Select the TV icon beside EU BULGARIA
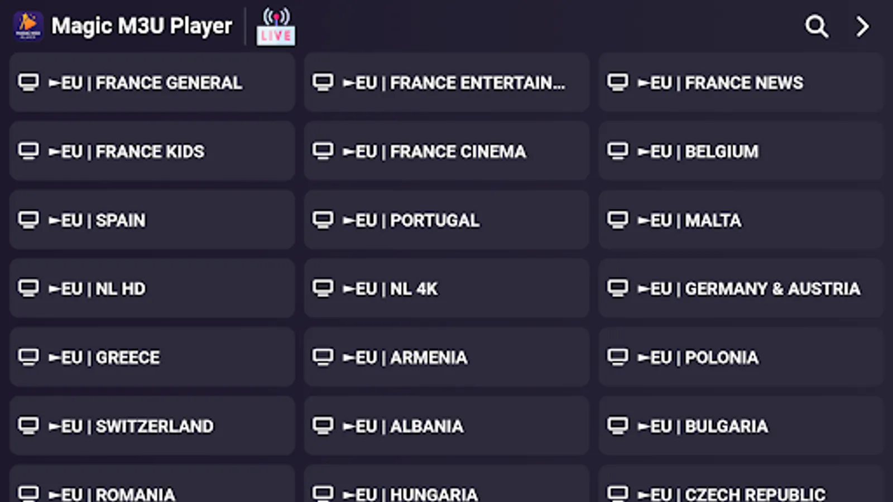Screen dimensions: 893x502 pyautogui.click(x=618, y=426)
